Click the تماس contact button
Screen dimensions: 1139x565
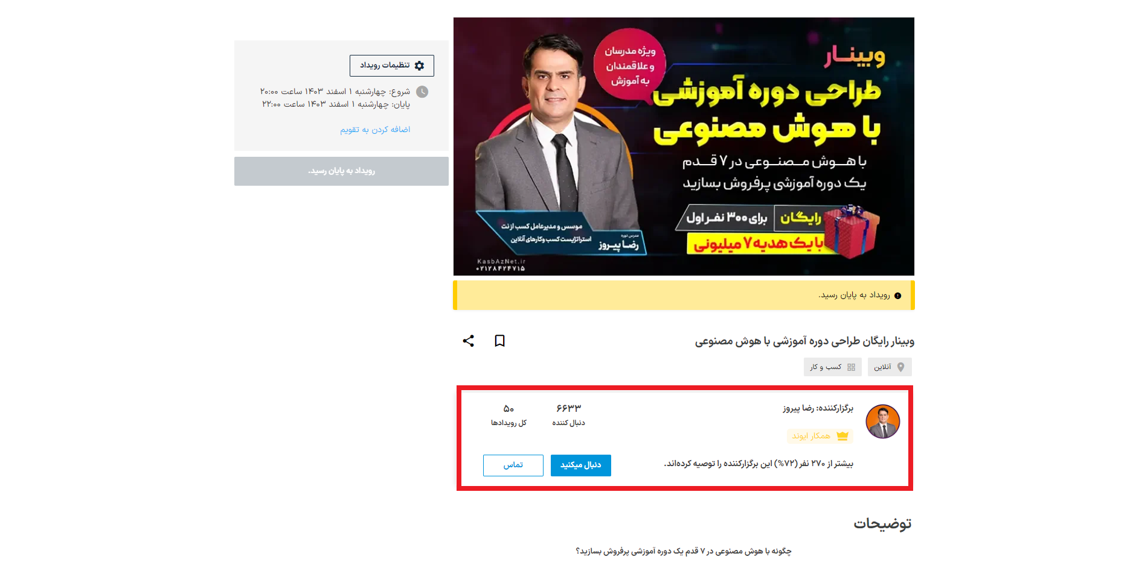(x=513, y=466)
